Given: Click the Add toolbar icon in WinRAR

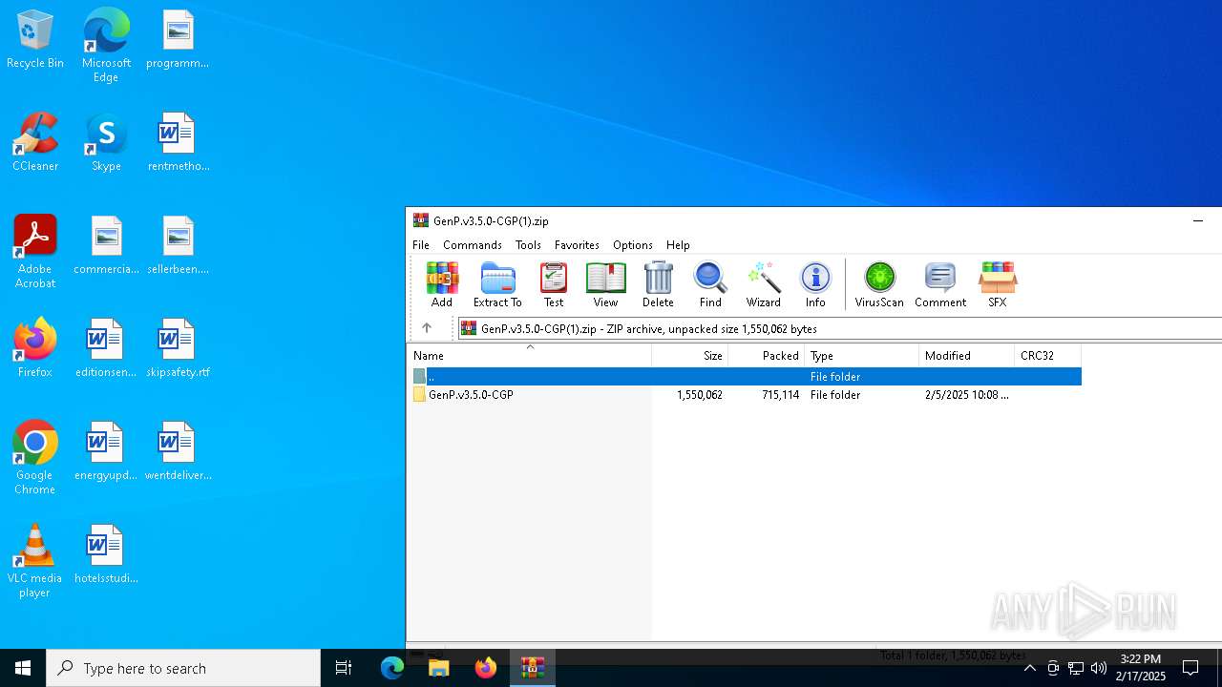Looking at the screenshot, I should point(441,284).
